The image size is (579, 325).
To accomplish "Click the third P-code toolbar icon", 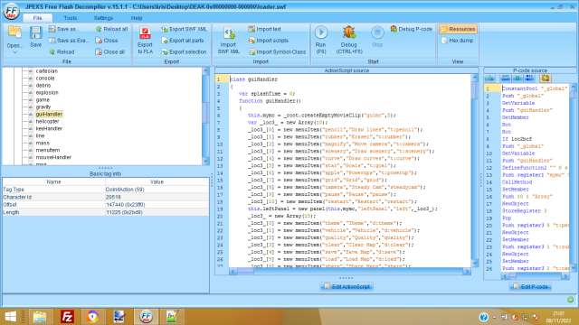I will [x=517, y=79].
